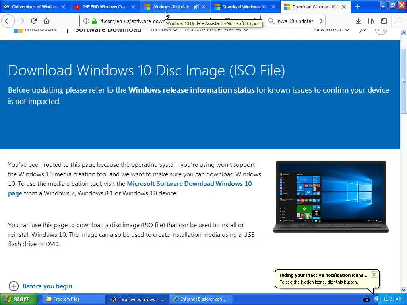Click the keyboard icon in system tray
Image resolution: width=407 pixels, height=305 pixels.
click(x=366, y=299)
